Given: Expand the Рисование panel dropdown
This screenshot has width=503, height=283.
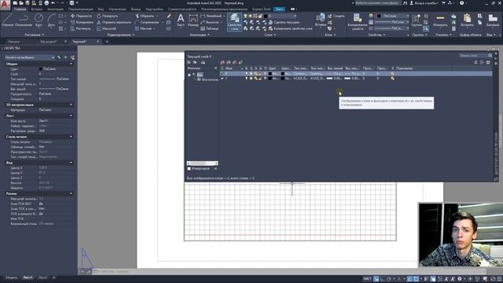Looking at the screenshot, I should coord(35,35).
